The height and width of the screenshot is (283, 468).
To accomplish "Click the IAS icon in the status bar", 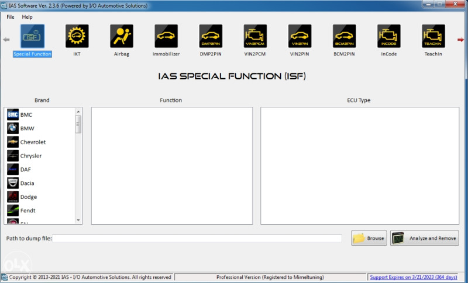I will coord(5,277).
